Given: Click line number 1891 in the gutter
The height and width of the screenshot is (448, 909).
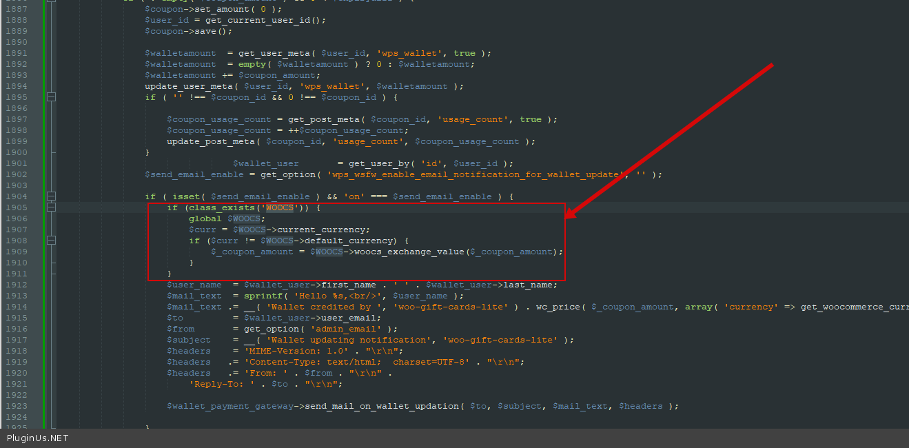Looking at the screenshot, I should [x=16, y=53].
